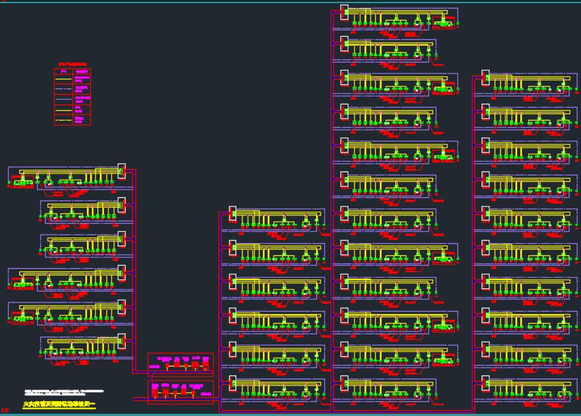
Task: Click the bottom junction box of the leftmost column
Action: (x=121, y=340)
